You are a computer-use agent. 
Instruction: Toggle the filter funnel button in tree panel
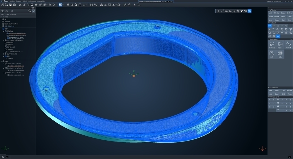click(33, 11)
